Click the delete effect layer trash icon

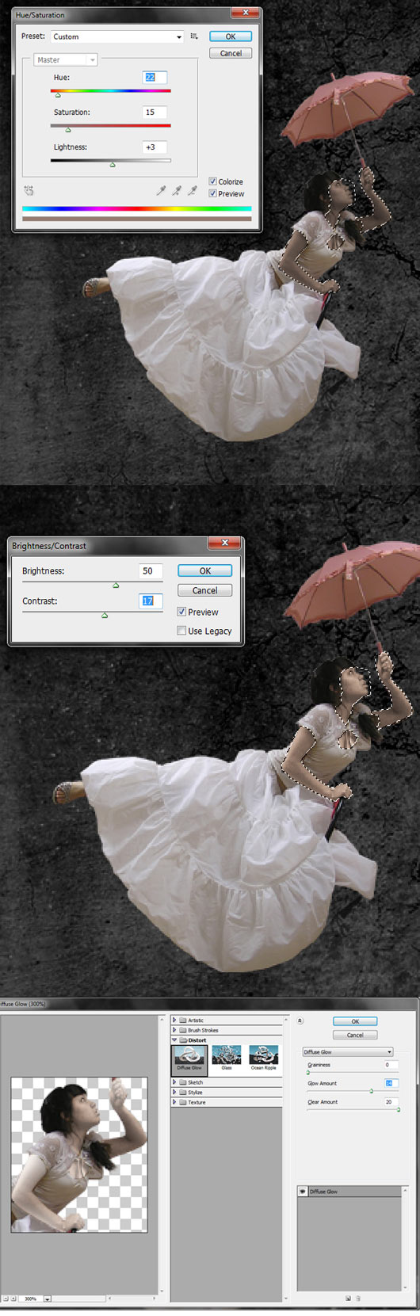357,1299
